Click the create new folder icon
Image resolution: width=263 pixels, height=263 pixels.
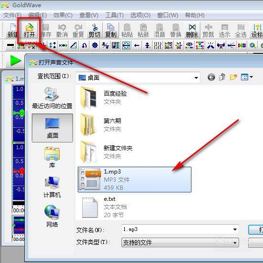coord(233,77)
